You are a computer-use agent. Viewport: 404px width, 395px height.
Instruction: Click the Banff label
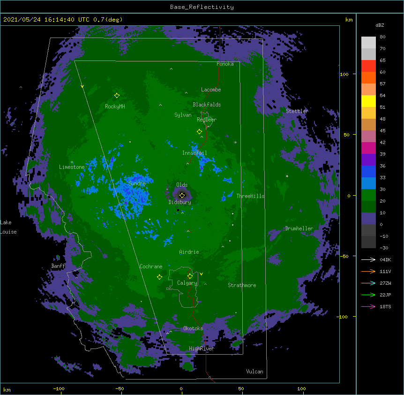58,266
